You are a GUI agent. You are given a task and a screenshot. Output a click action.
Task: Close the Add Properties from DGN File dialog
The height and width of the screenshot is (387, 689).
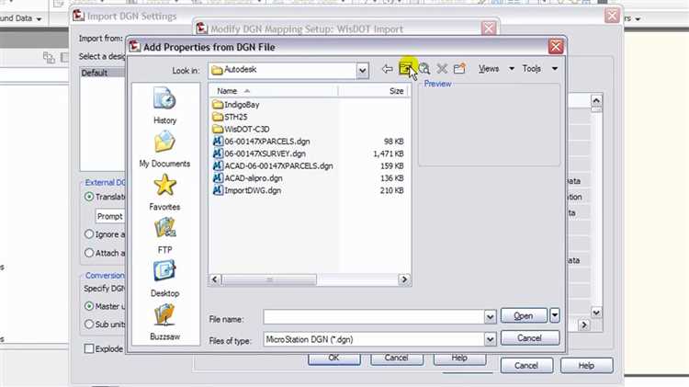click(x=556, y=47)
